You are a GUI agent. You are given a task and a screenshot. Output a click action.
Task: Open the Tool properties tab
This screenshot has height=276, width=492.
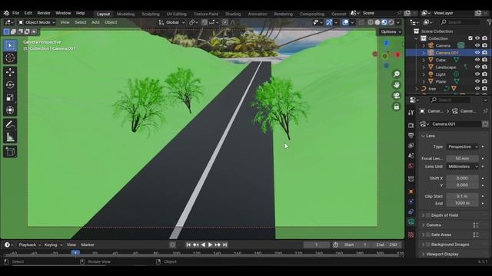tap(411, 113)
